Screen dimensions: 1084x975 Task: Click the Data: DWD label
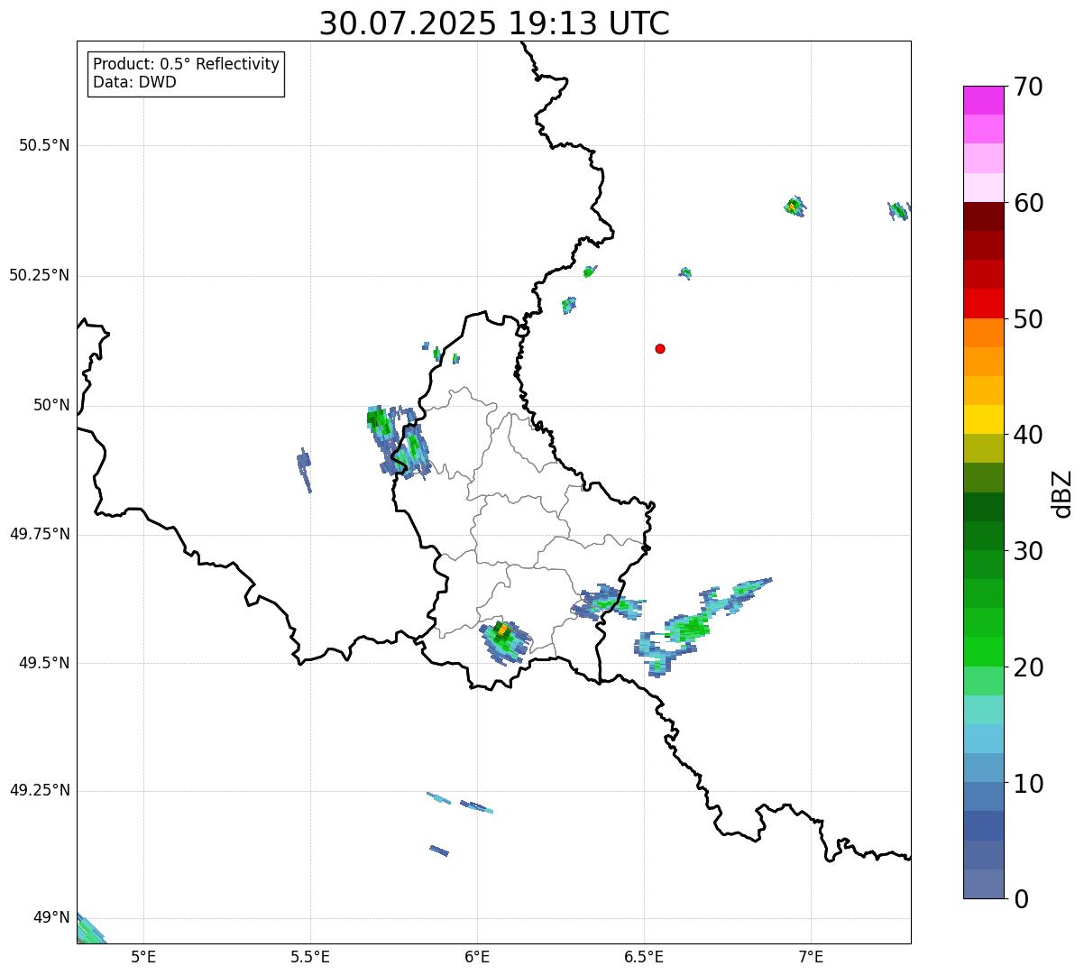134,82
